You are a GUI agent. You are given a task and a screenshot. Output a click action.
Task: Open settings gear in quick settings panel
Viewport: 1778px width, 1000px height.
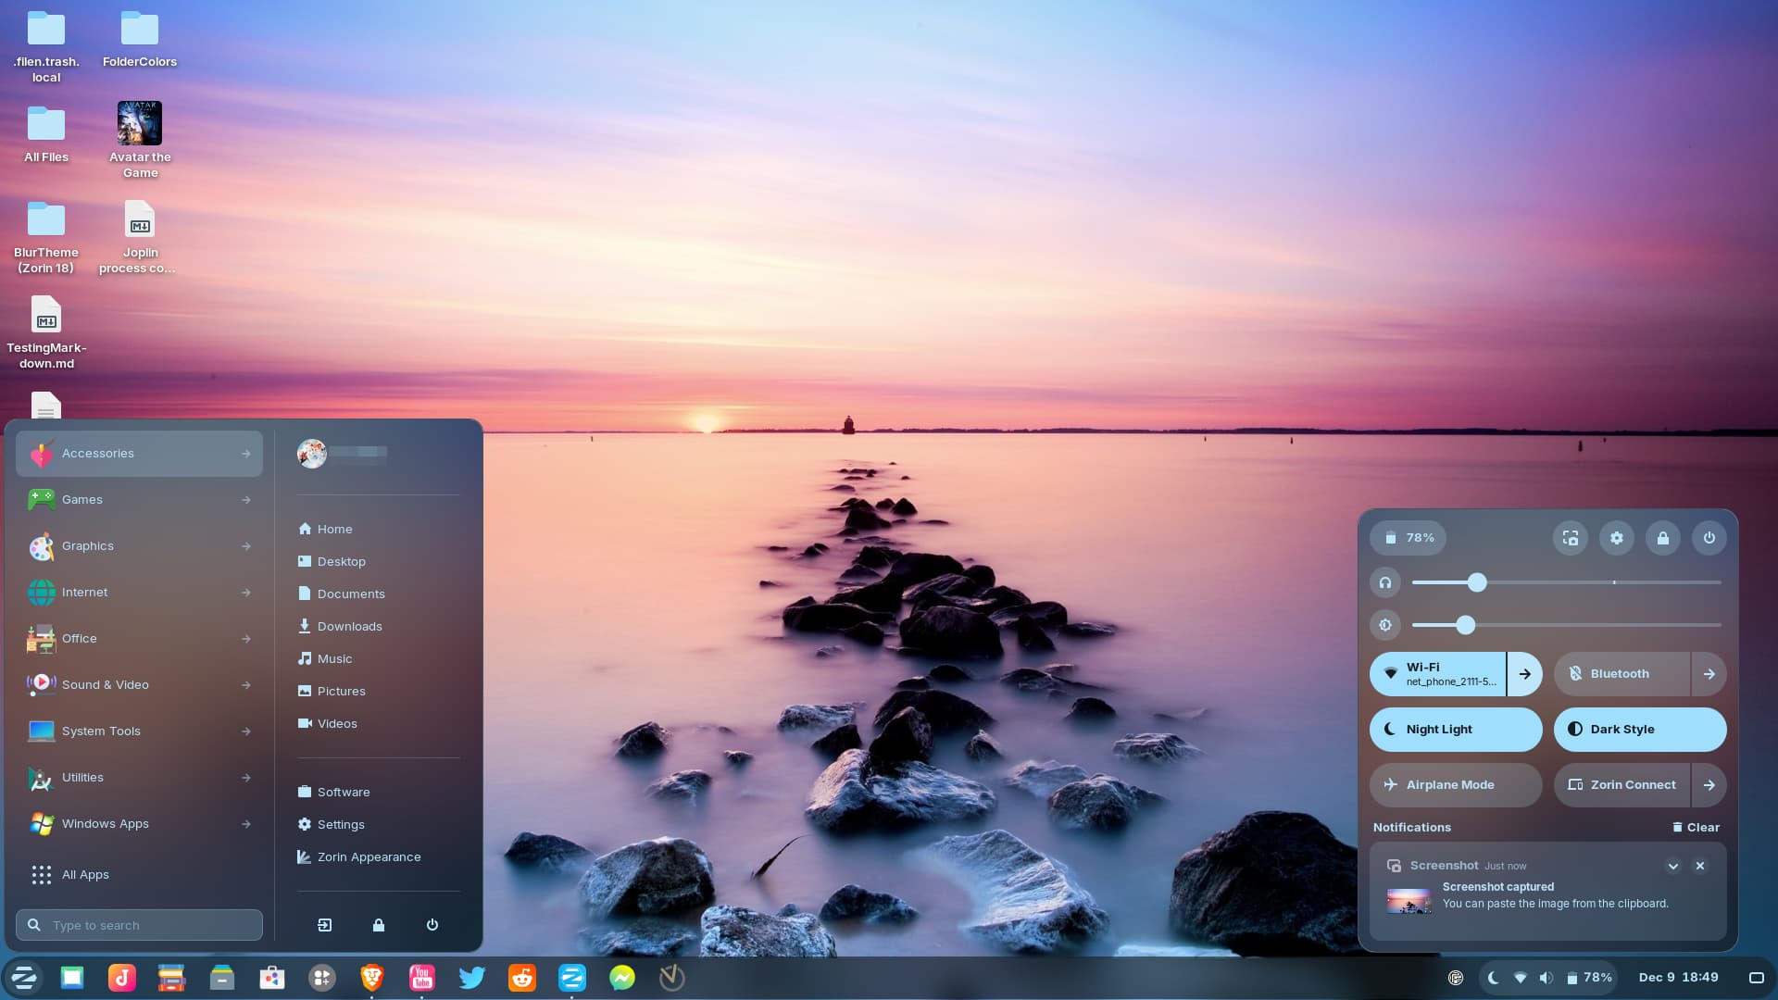click(1617, 538)
